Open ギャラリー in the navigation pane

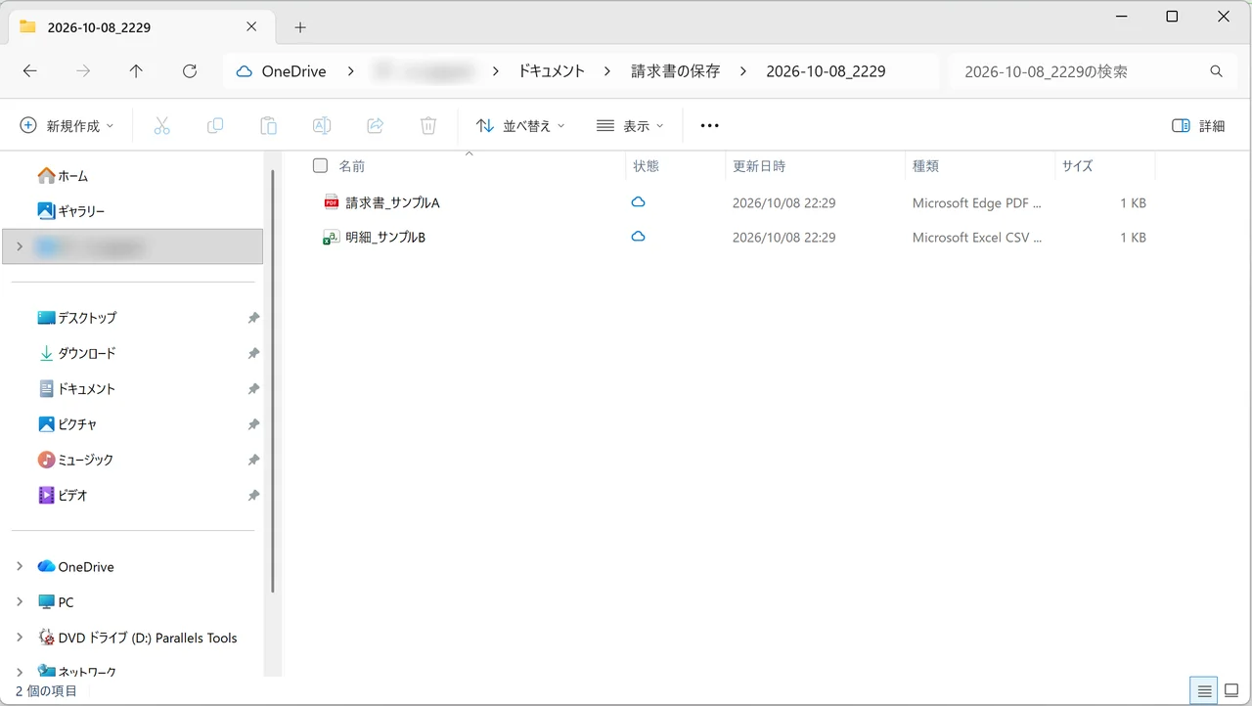click(70, 210)
